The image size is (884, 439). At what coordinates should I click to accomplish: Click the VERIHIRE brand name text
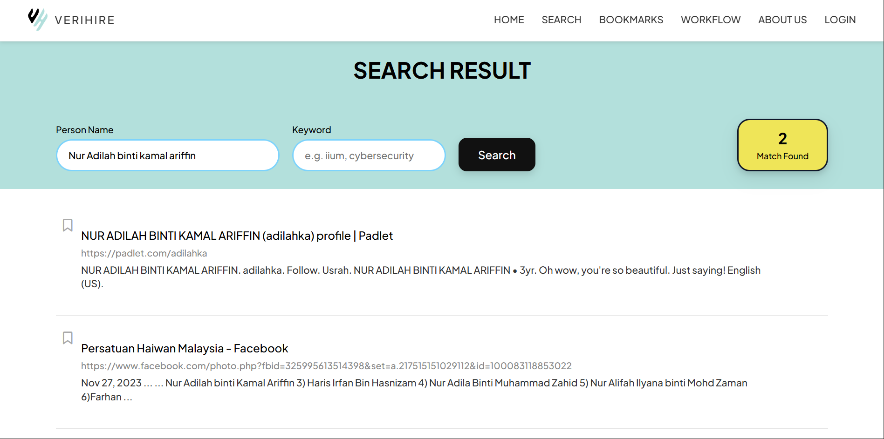pyautogui.click(x=84, y=20)
